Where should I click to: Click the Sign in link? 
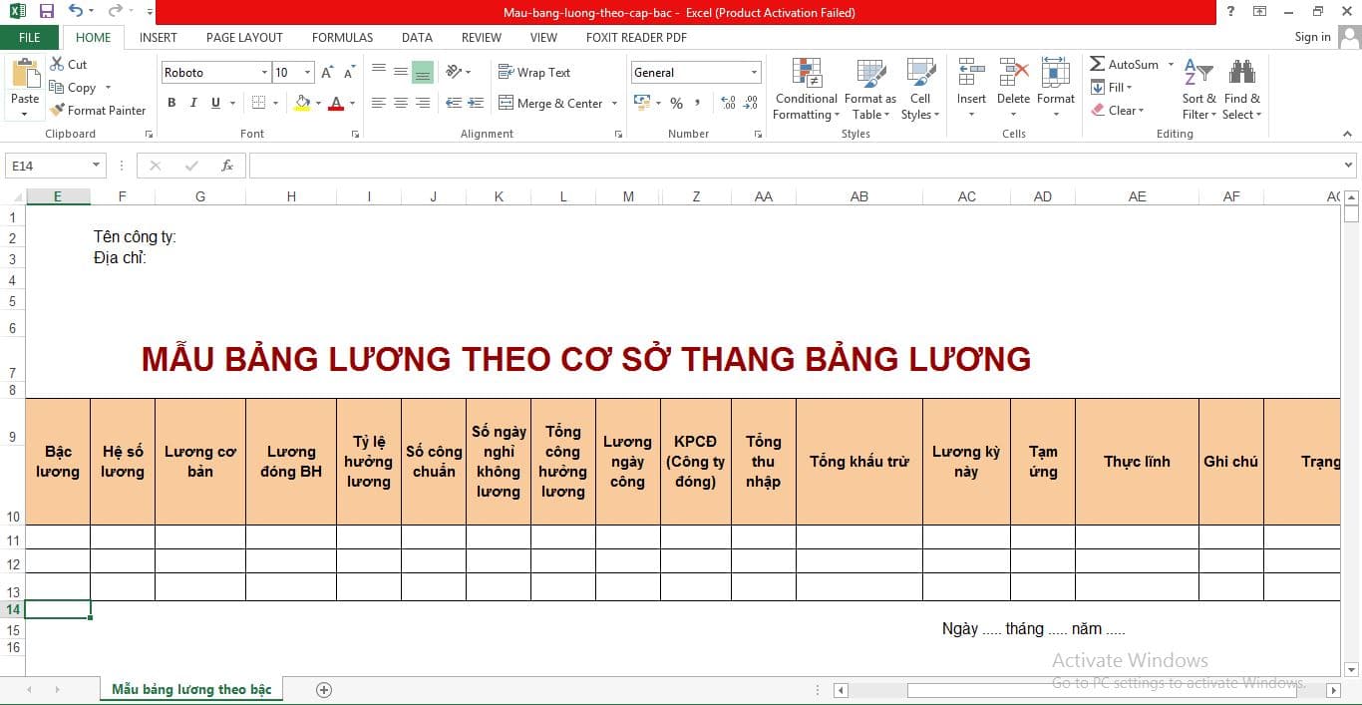tap(1312, 37)
